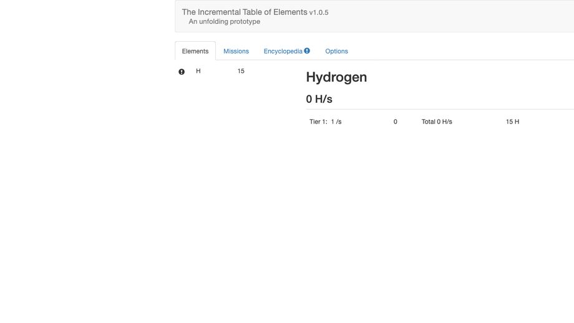Viewport: 574px width, 323px height.
Task: Click the Tier 1 owned count 0
Action: [x=396, y=122]
